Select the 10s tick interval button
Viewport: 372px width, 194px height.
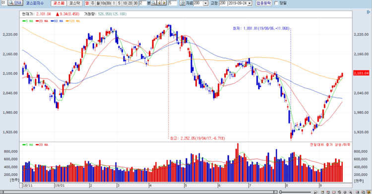click(103, 3)
